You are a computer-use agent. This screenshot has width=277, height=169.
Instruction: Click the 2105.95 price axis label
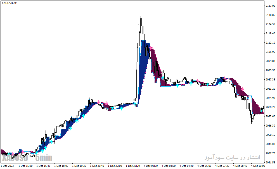(x=270, y=52)
